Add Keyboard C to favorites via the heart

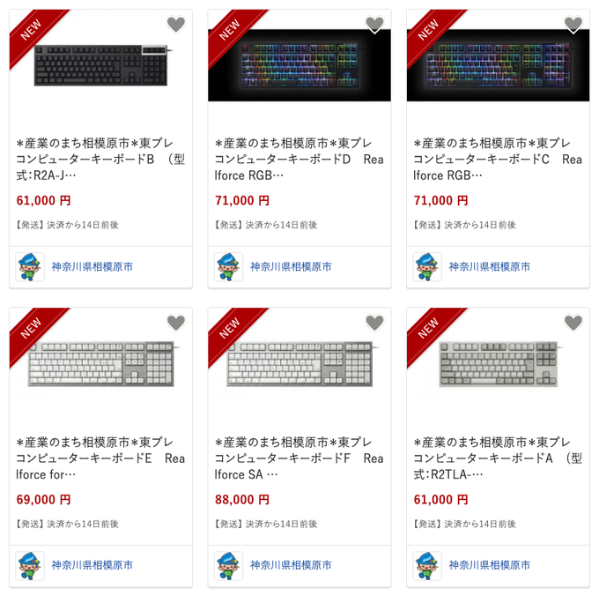573,25
